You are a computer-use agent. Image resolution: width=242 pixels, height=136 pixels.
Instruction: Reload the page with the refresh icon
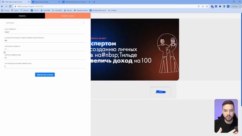[x=10, y=6]
